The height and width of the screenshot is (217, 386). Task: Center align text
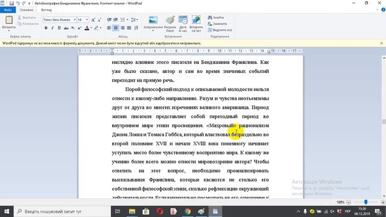(115, 28)
